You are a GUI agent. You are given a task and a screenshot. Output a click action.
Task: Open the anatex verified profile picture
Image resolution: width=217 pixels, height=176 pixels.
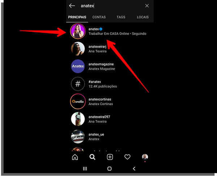tap(78, 31)
